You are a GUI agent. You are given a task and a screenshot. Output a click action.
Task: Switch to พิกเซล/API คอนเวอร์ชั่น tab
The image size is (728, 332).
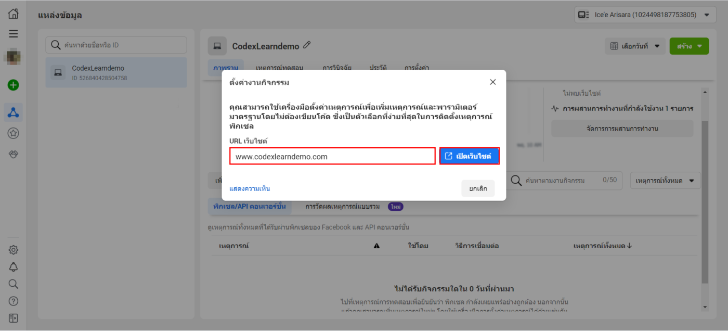point(249,207)
